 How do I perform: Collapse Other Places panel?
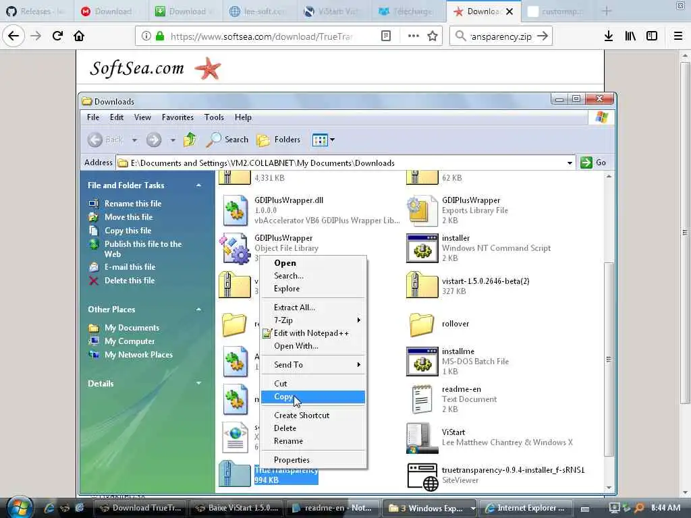coord(199,310)
